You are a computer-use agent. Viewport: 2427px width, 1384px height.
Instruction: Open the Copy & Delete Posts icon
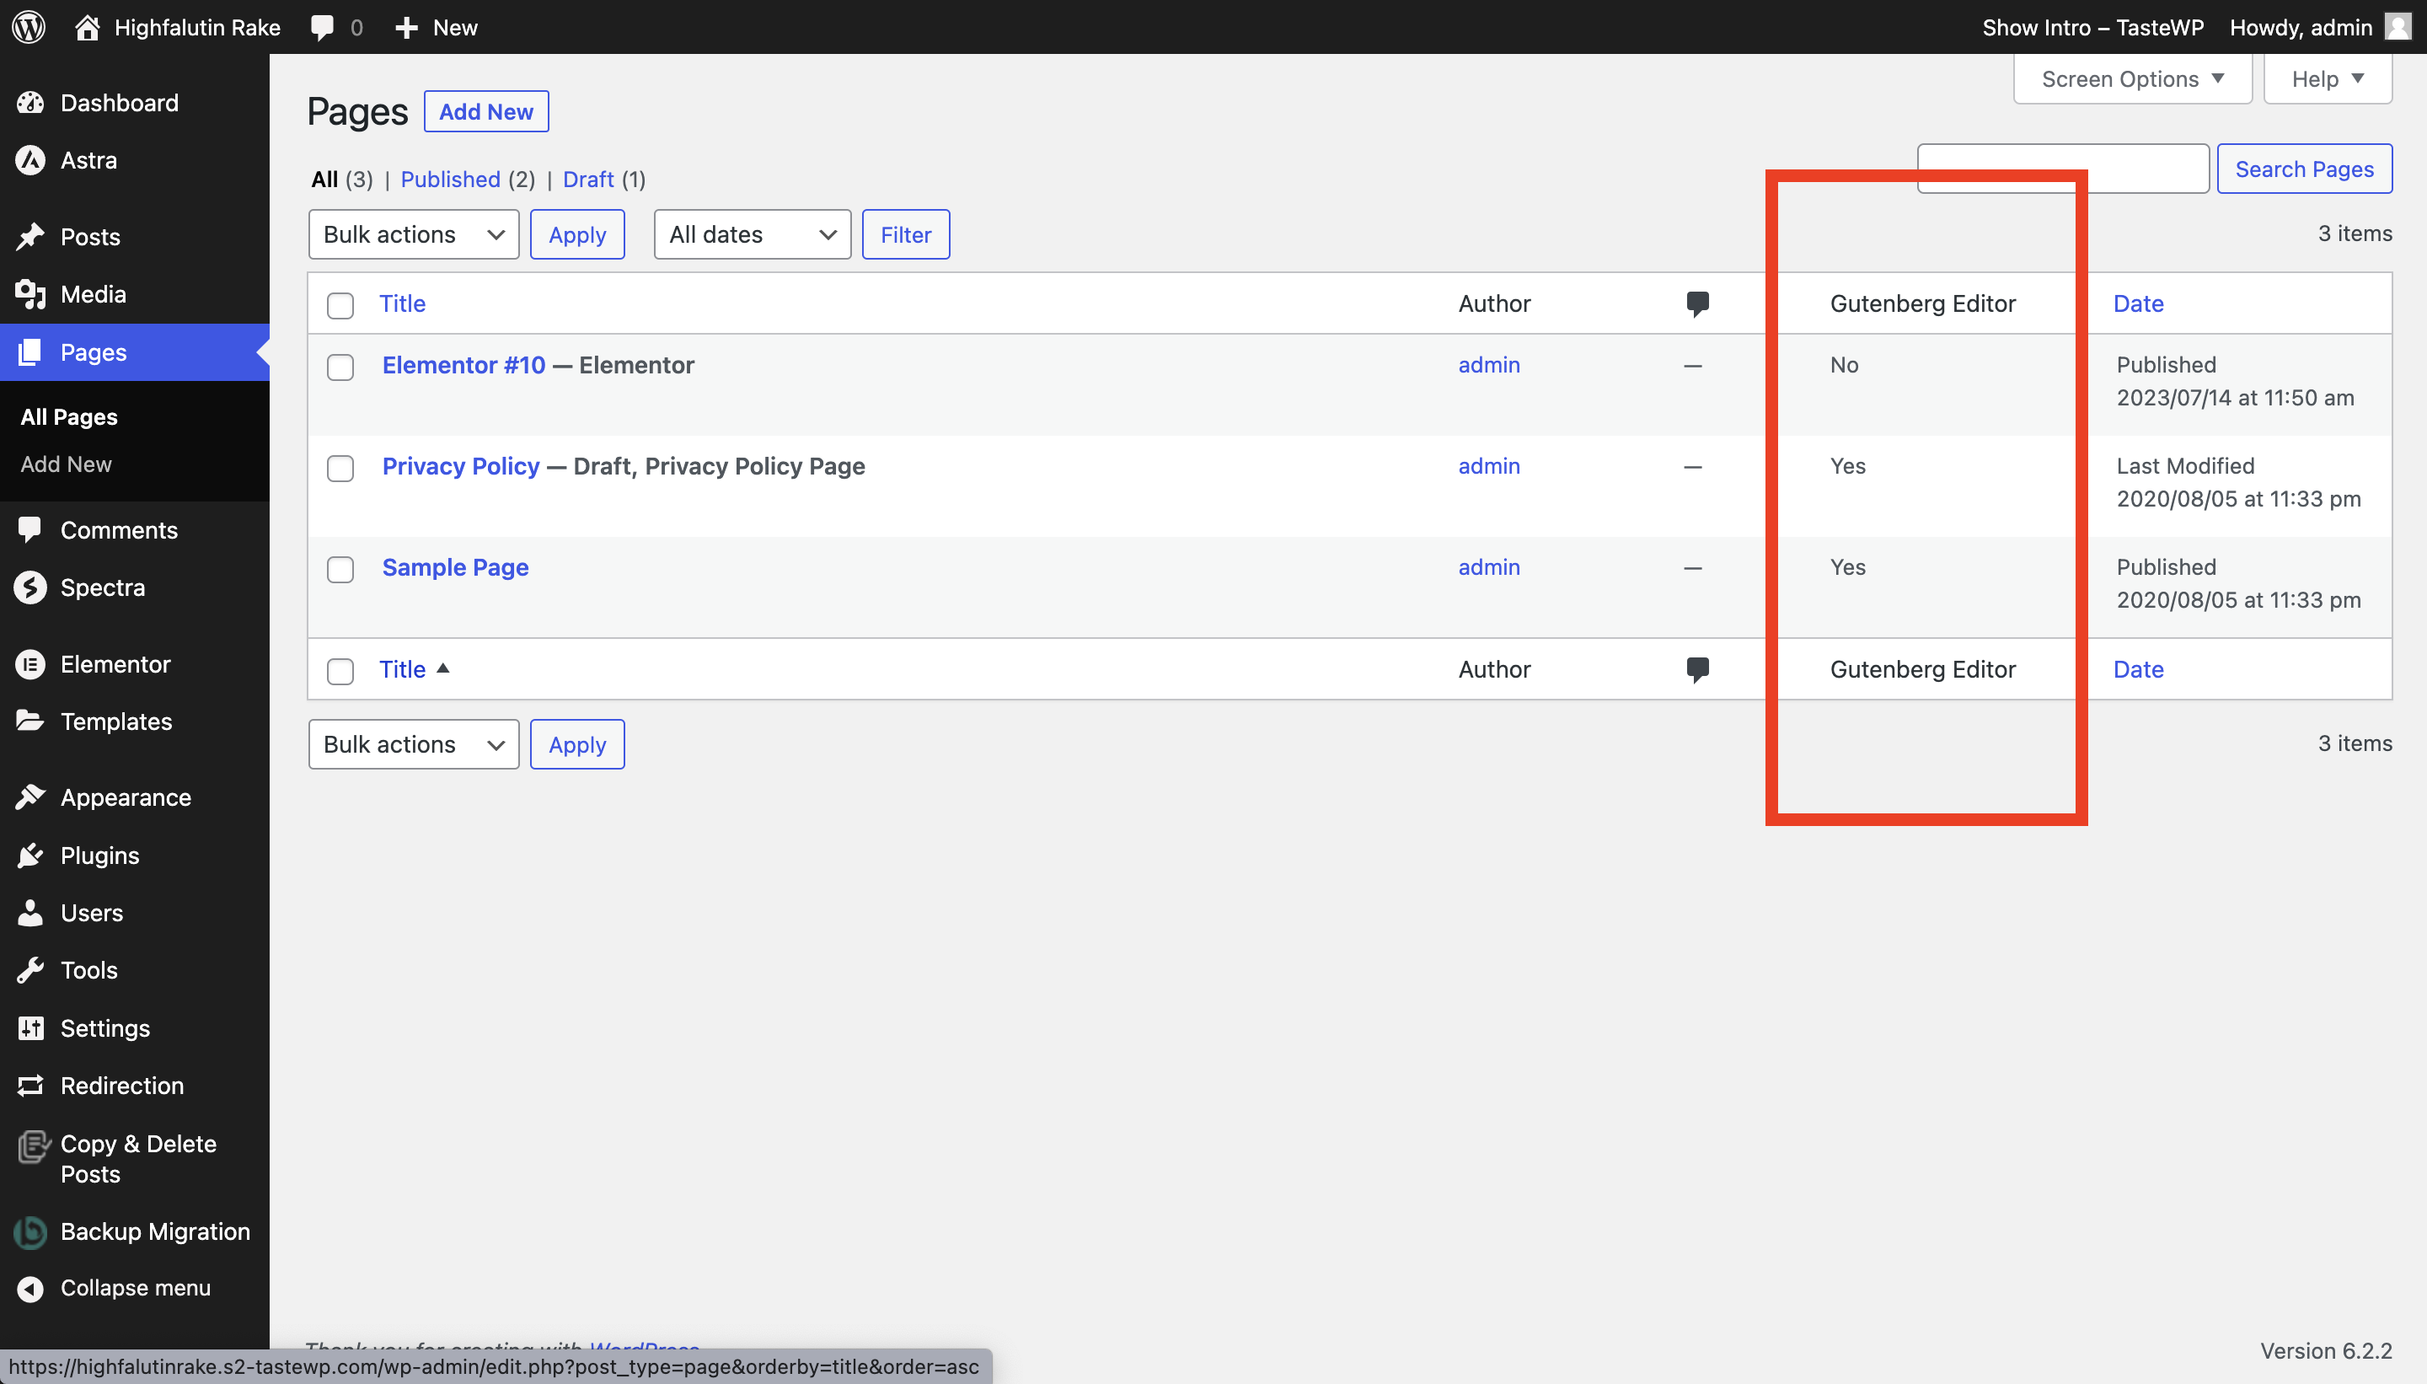pos(32,1147)
